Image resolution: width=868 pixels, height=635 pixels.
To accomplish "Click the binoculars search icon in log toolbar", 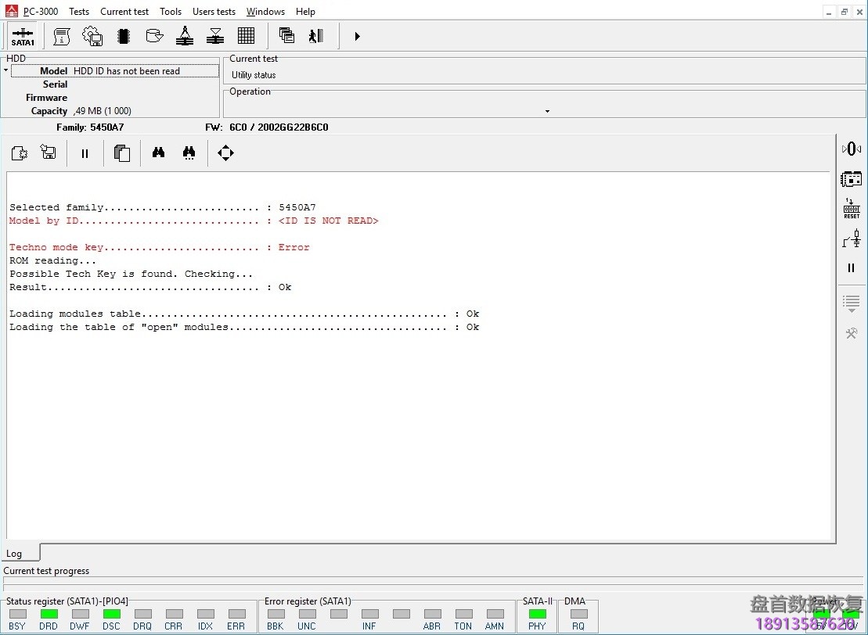I will coord(159,153).
